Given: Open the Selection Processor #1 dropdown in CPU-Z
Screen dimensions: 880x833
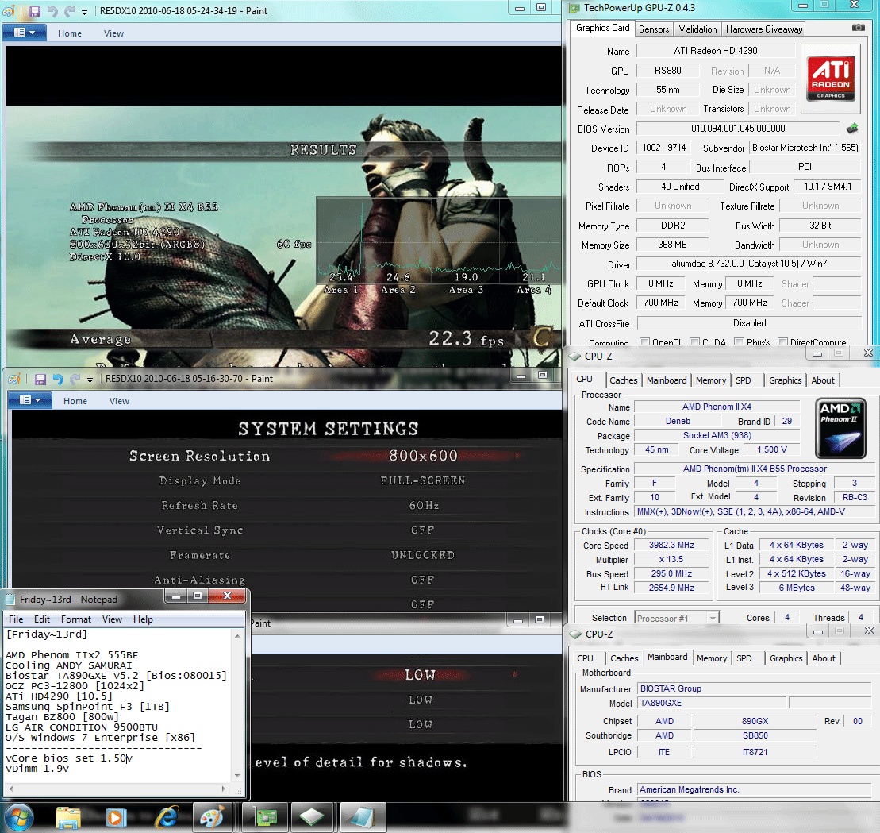Looking at the screenshot, I should [677, 618].
